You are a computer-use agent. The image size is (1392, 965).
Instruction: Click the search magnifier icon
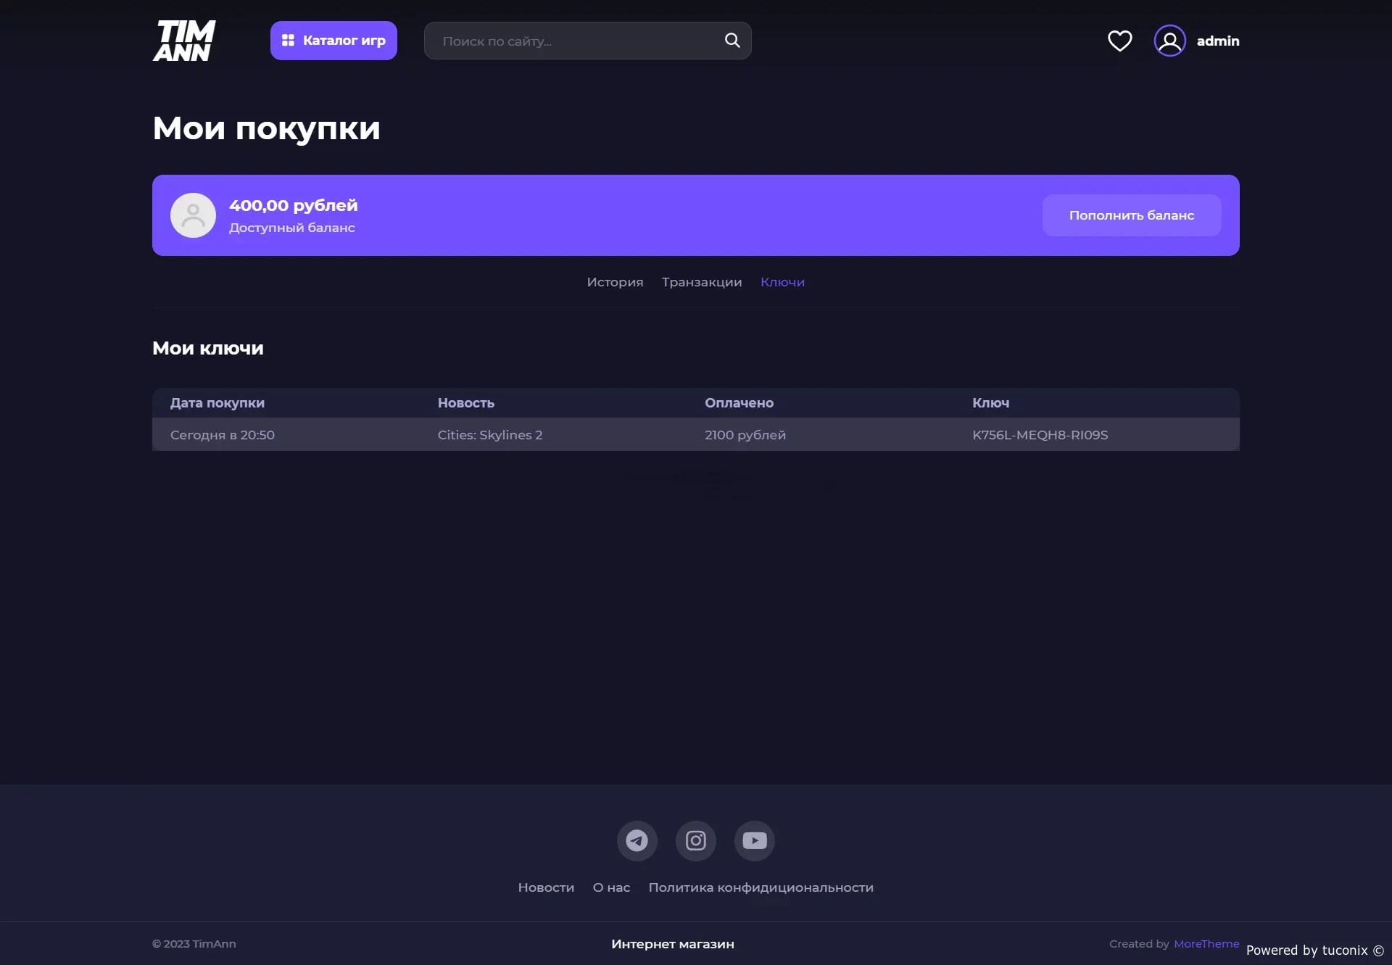click(732, 41)
